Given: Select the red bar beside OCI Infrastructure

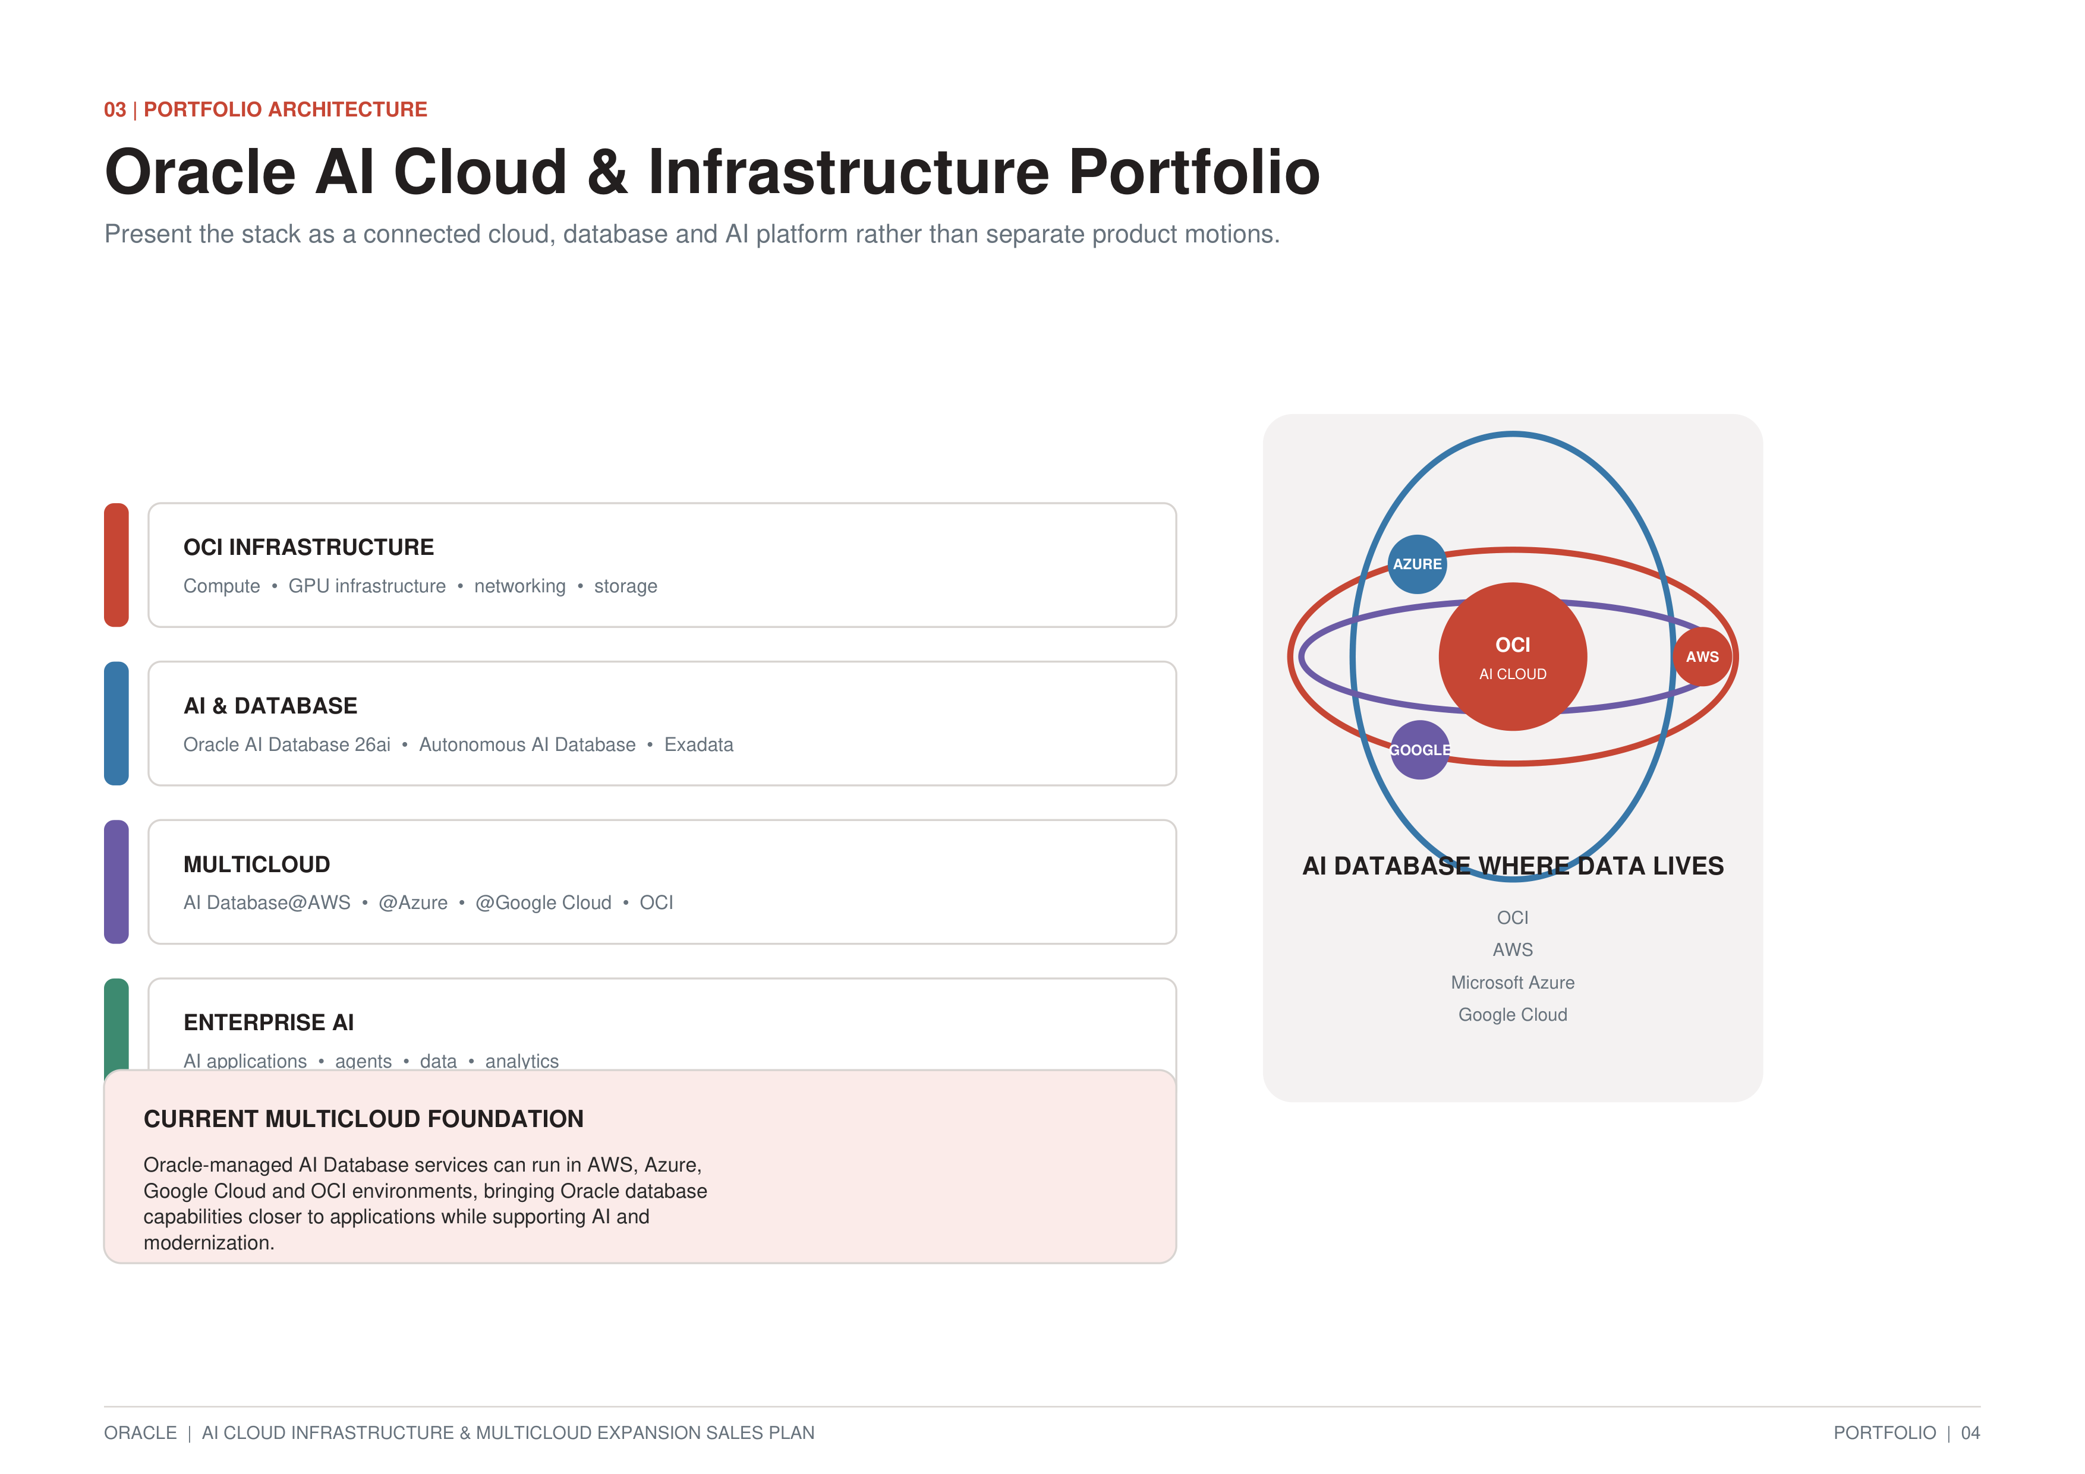Looking at the screenshot, I should click(116, 564).
